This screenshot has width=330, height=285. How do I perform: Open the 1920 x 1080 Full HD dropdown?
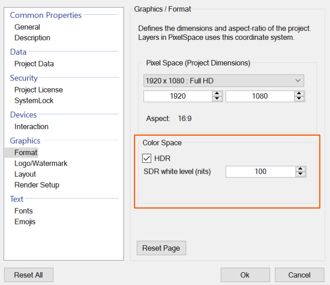(224, 81)
